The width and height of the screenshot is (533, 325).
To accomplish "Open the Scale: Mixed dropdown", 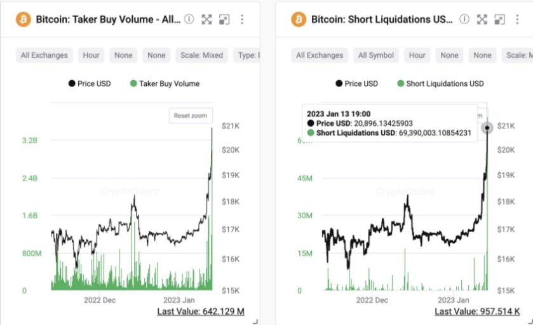I will 201,55.
